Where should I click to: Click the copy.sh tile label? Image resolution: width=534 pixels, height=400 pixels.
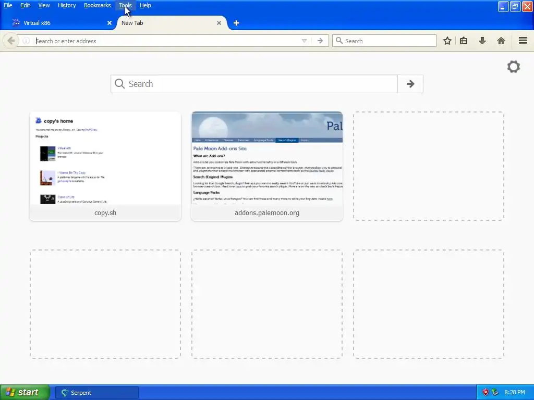105,213
